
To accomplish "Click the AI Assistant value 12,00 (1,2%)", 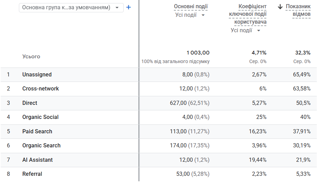I will 194,160.
